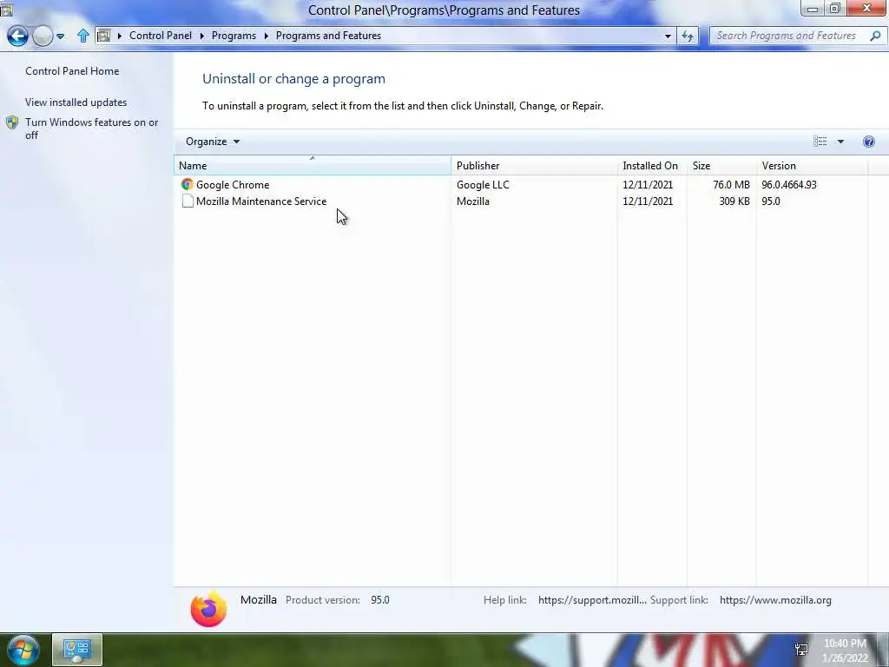Image resolution: width=889 pixels, height=667 pixels.
Task: Click the Forward navigation arrow button
Action: pos(43,36)
